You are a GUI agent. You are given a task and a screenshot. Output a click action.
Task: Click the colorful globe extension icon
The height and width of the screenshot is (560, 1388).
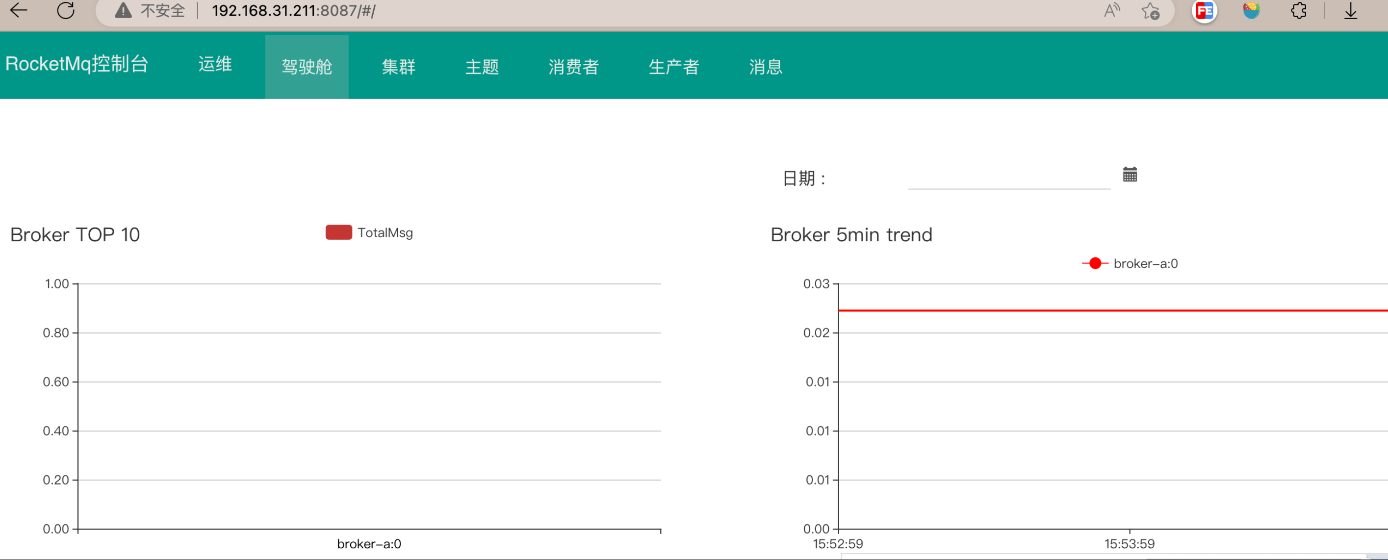(1251, 10)
